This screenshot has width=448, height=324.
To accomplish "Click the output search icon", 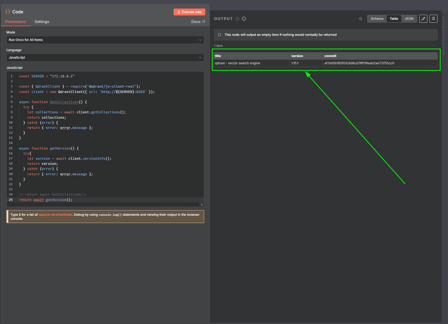I will click(x=360, y=18).
